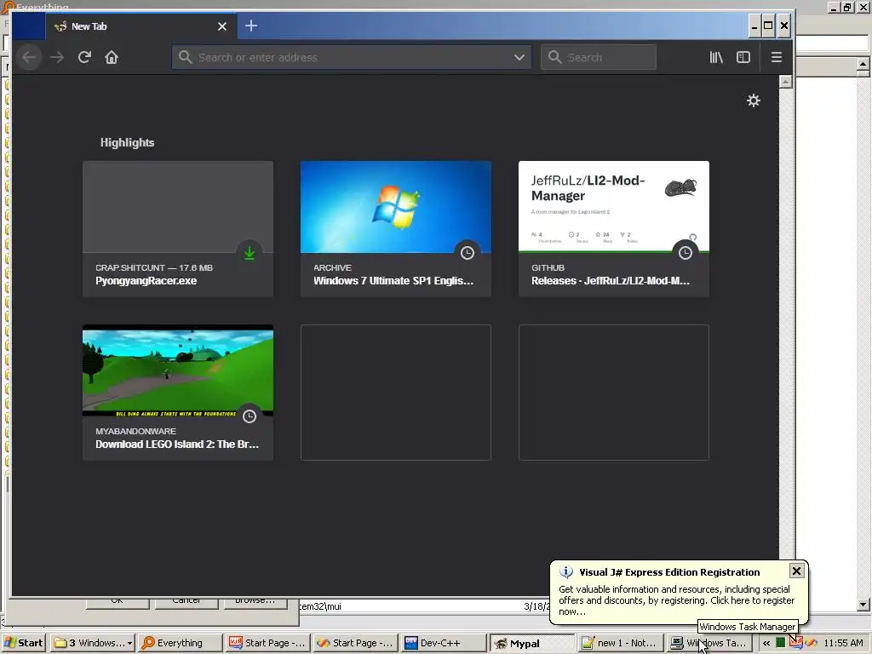Click green tray icon in system tray
Screen dimensions: 872x654
pos(780,643)
